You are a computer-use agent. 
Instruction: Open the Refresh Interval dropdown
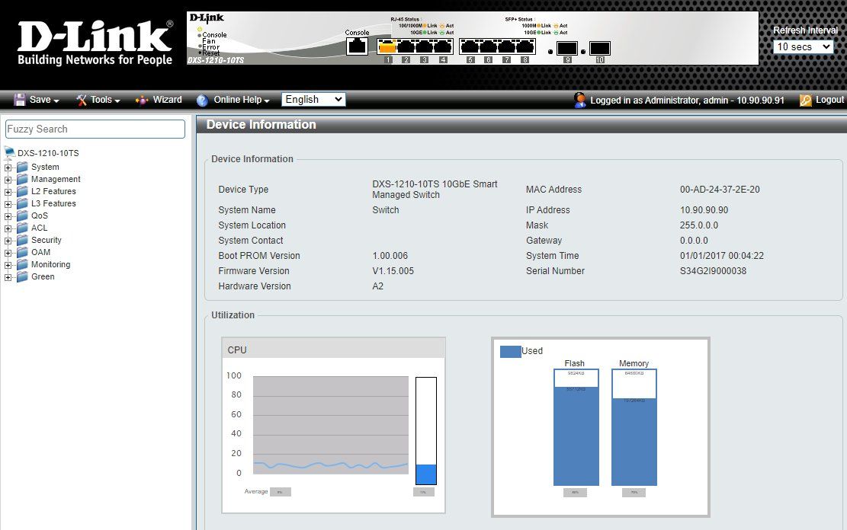click(x=804, y=47)
